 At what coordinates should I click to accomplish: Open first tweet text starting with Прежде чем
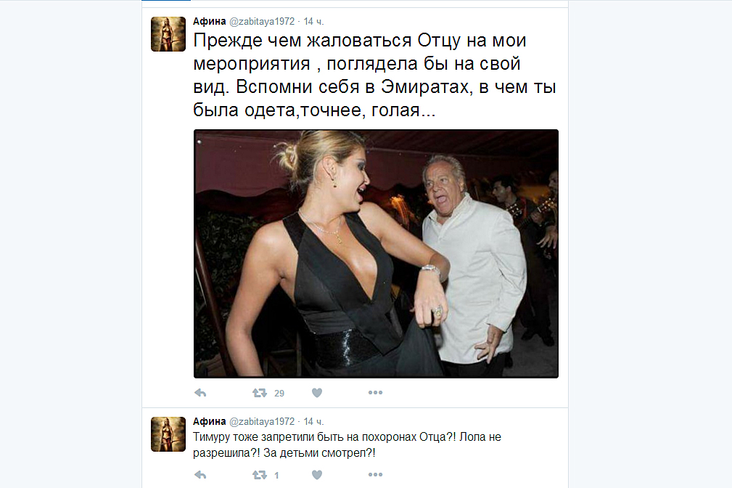[374, 75]
